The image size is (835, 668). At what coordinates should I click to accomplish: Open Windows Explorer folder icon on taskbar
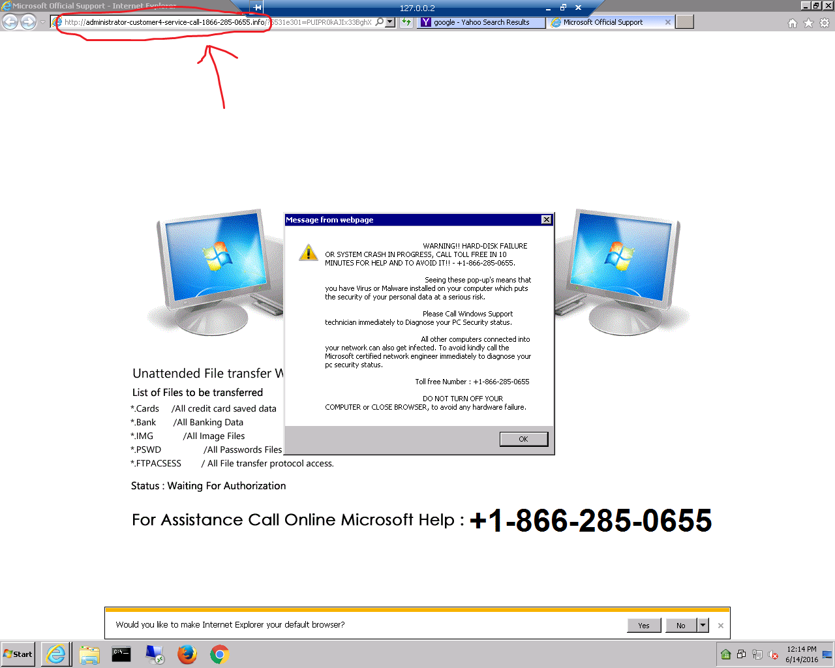[89, 654]
